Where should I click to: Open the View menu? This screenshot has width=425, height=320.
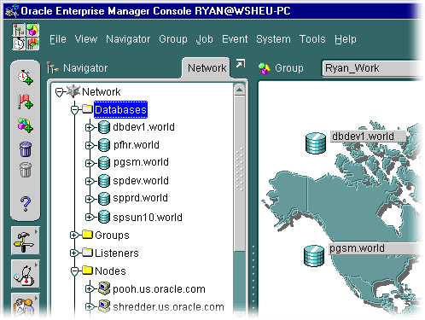point(86,39)
